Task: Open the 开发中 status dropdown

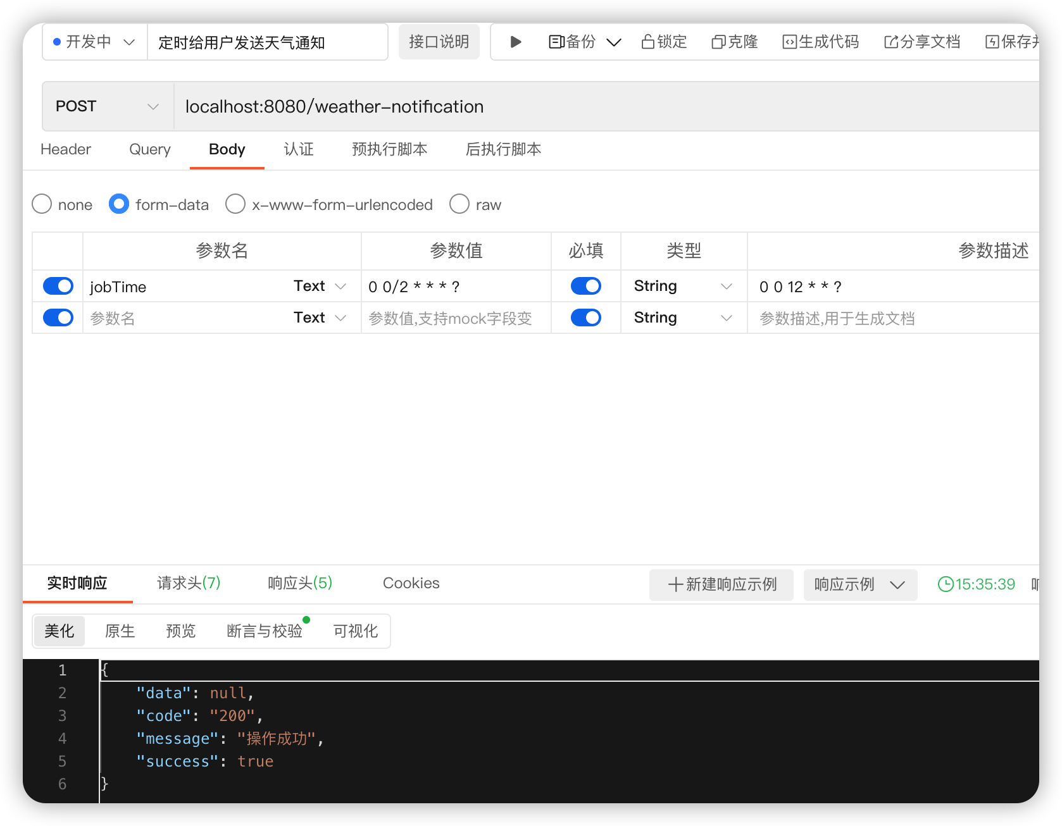Action: click(x=94, y=42)
